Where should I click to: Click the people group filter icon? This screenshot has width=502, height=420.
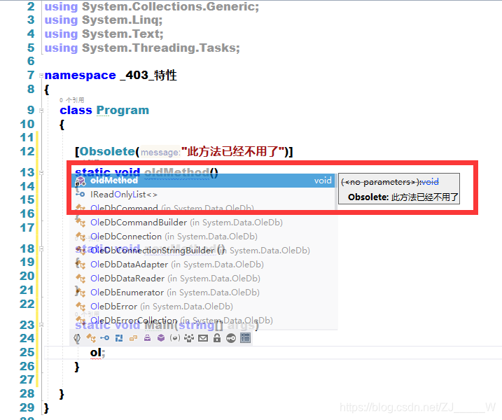[189, 338]
